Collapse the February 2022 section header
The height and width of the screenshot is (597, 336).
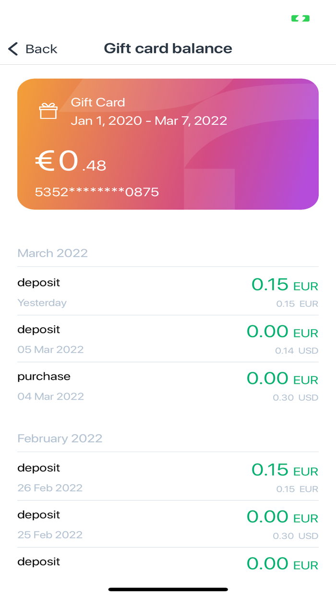(x=60, y=438)
